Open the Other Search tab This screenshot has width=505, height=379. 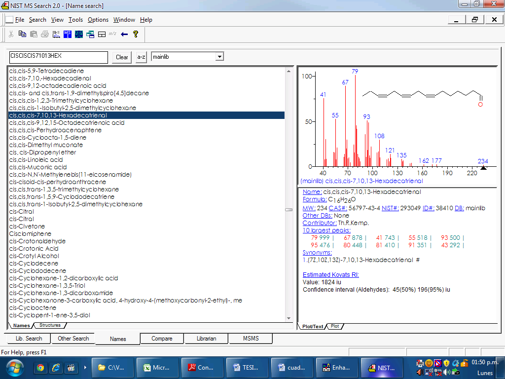tap(73, 339)
